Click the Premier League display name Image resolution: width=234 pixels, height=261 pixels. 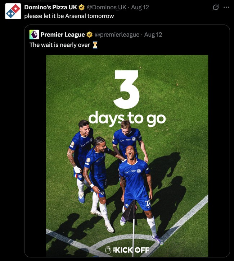point(63,34)
